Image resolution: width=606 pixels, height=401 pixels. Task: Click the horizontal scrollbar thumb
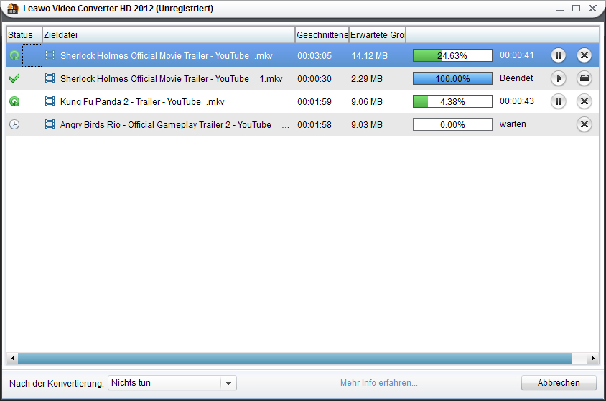click(295, 358)
